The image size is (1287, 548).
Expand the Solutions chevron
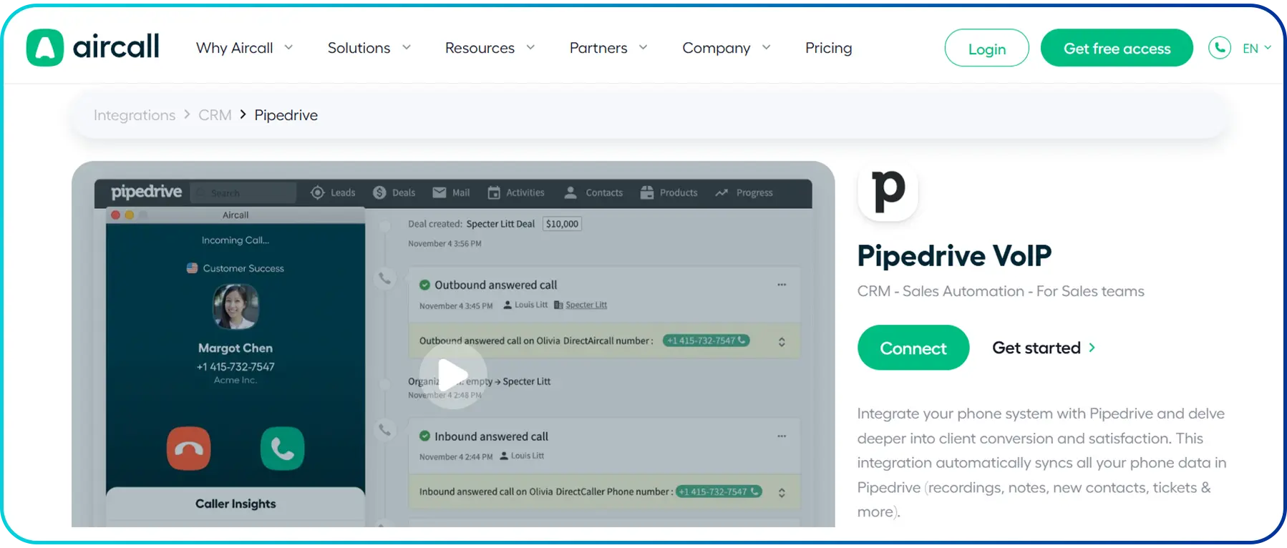407,47
